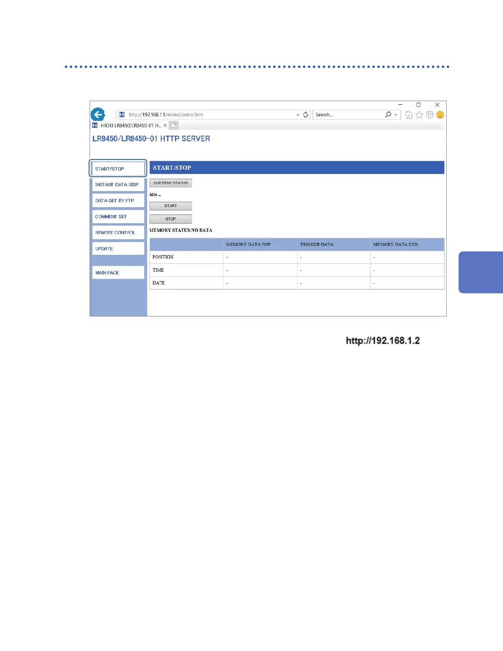The height and width of the screenshot is (651, 503).
Task: Click the STOP button
Action: click(x=171, y=219)
